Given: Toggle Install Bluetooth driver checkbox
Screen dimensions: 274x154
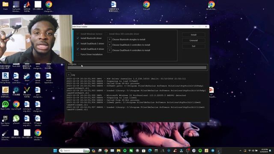Looking at the screenshot, I should 78,38.
